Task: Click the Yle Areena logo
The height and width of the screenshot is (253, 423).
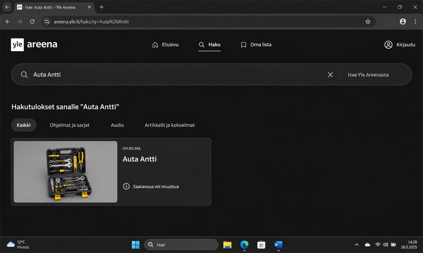Action: 34,45
